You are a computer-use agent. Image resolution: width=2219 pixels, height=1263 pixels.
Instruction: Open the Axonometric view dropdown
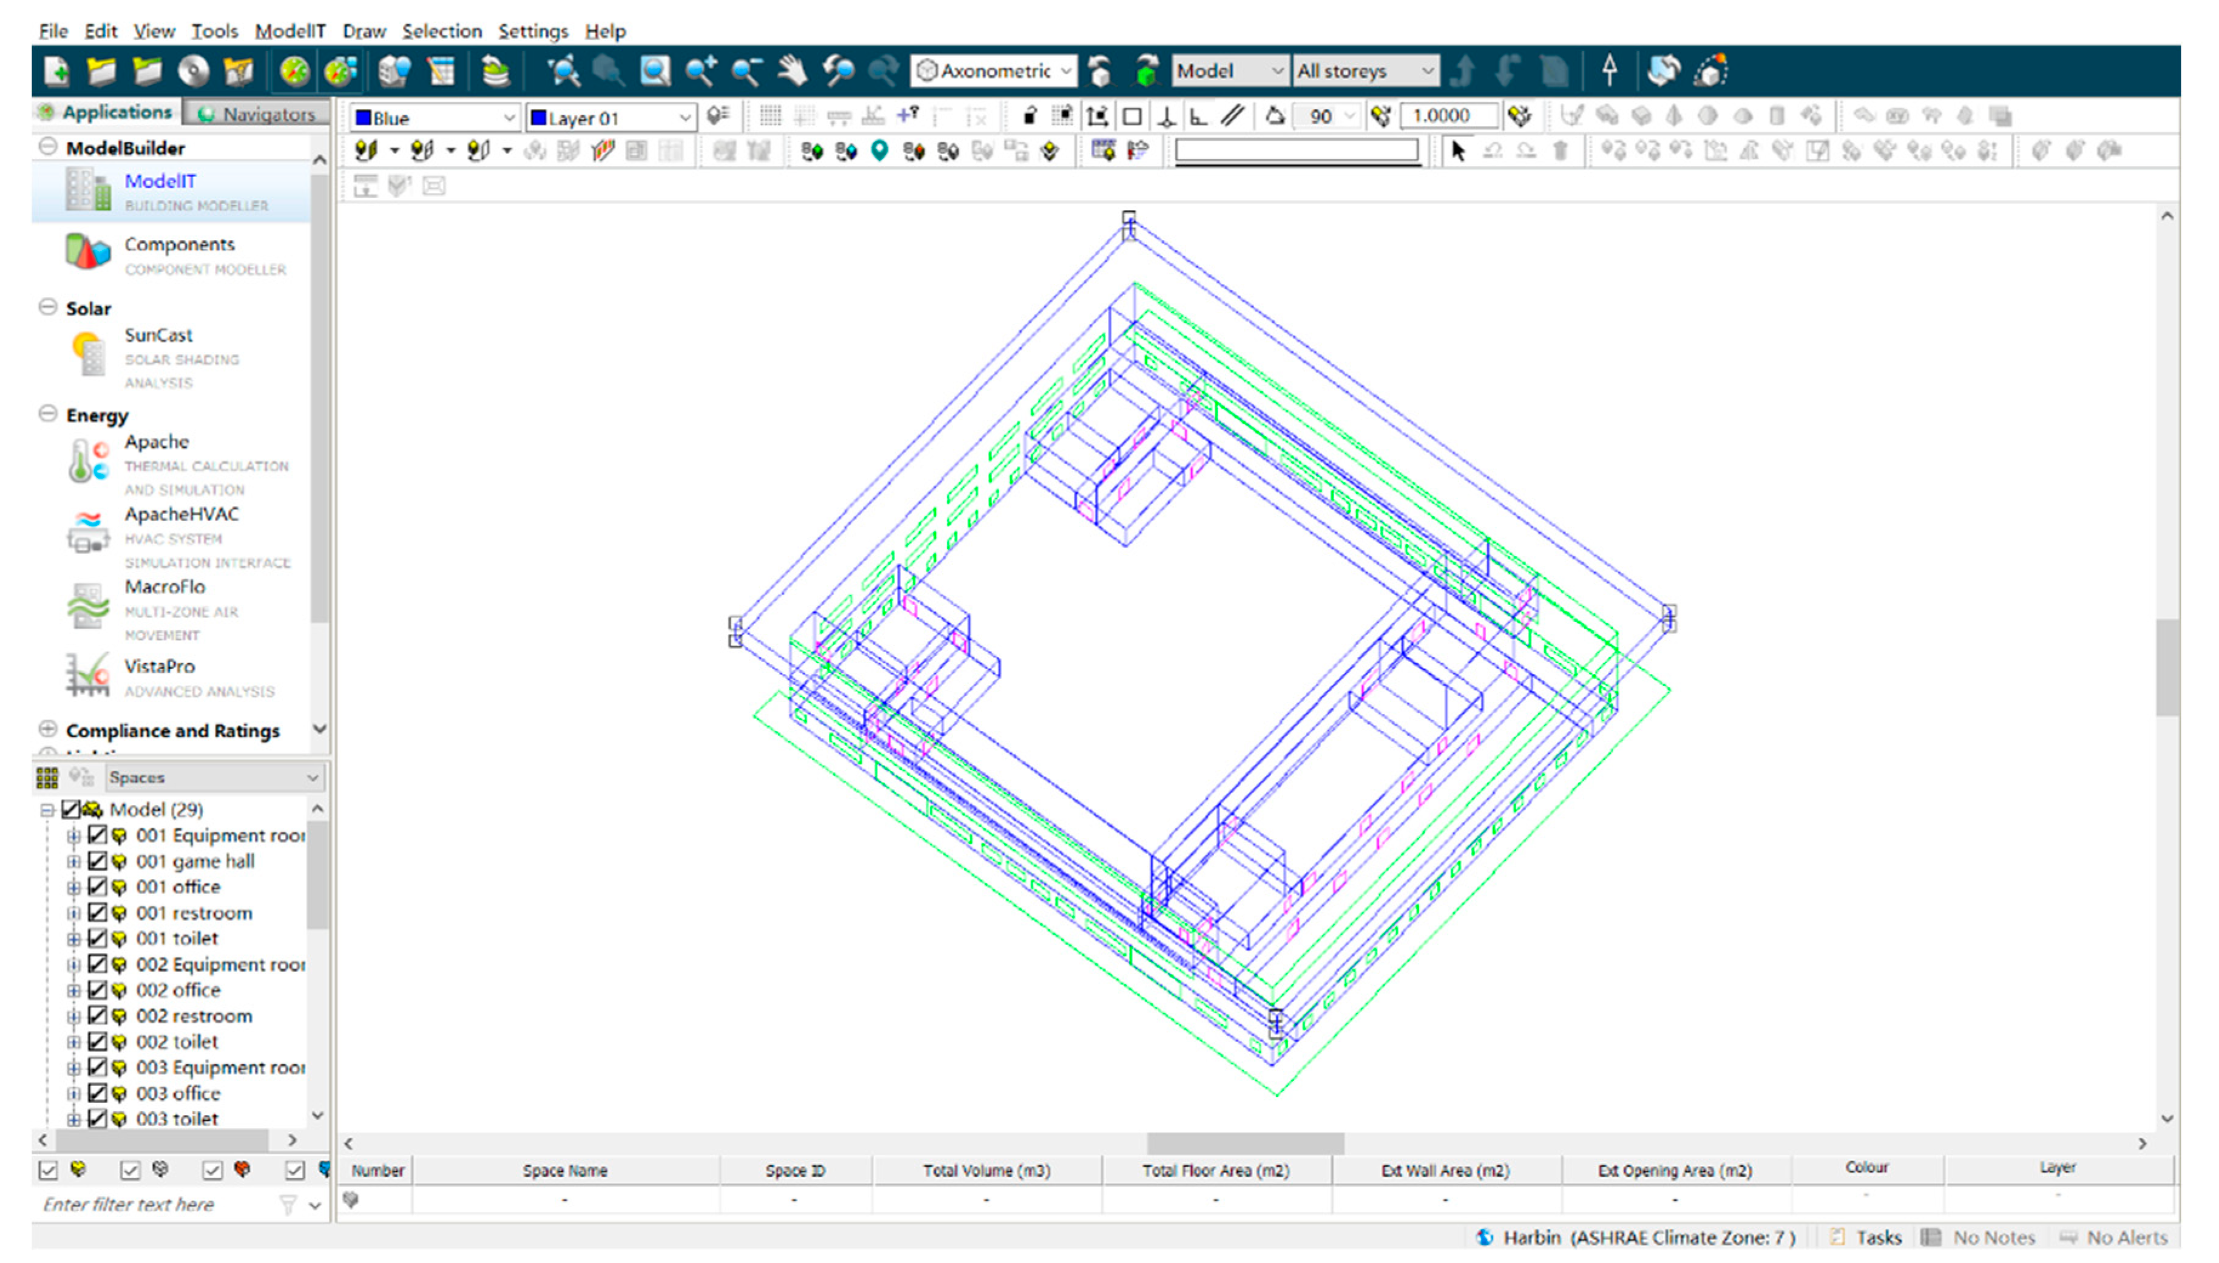coord(994,71)
